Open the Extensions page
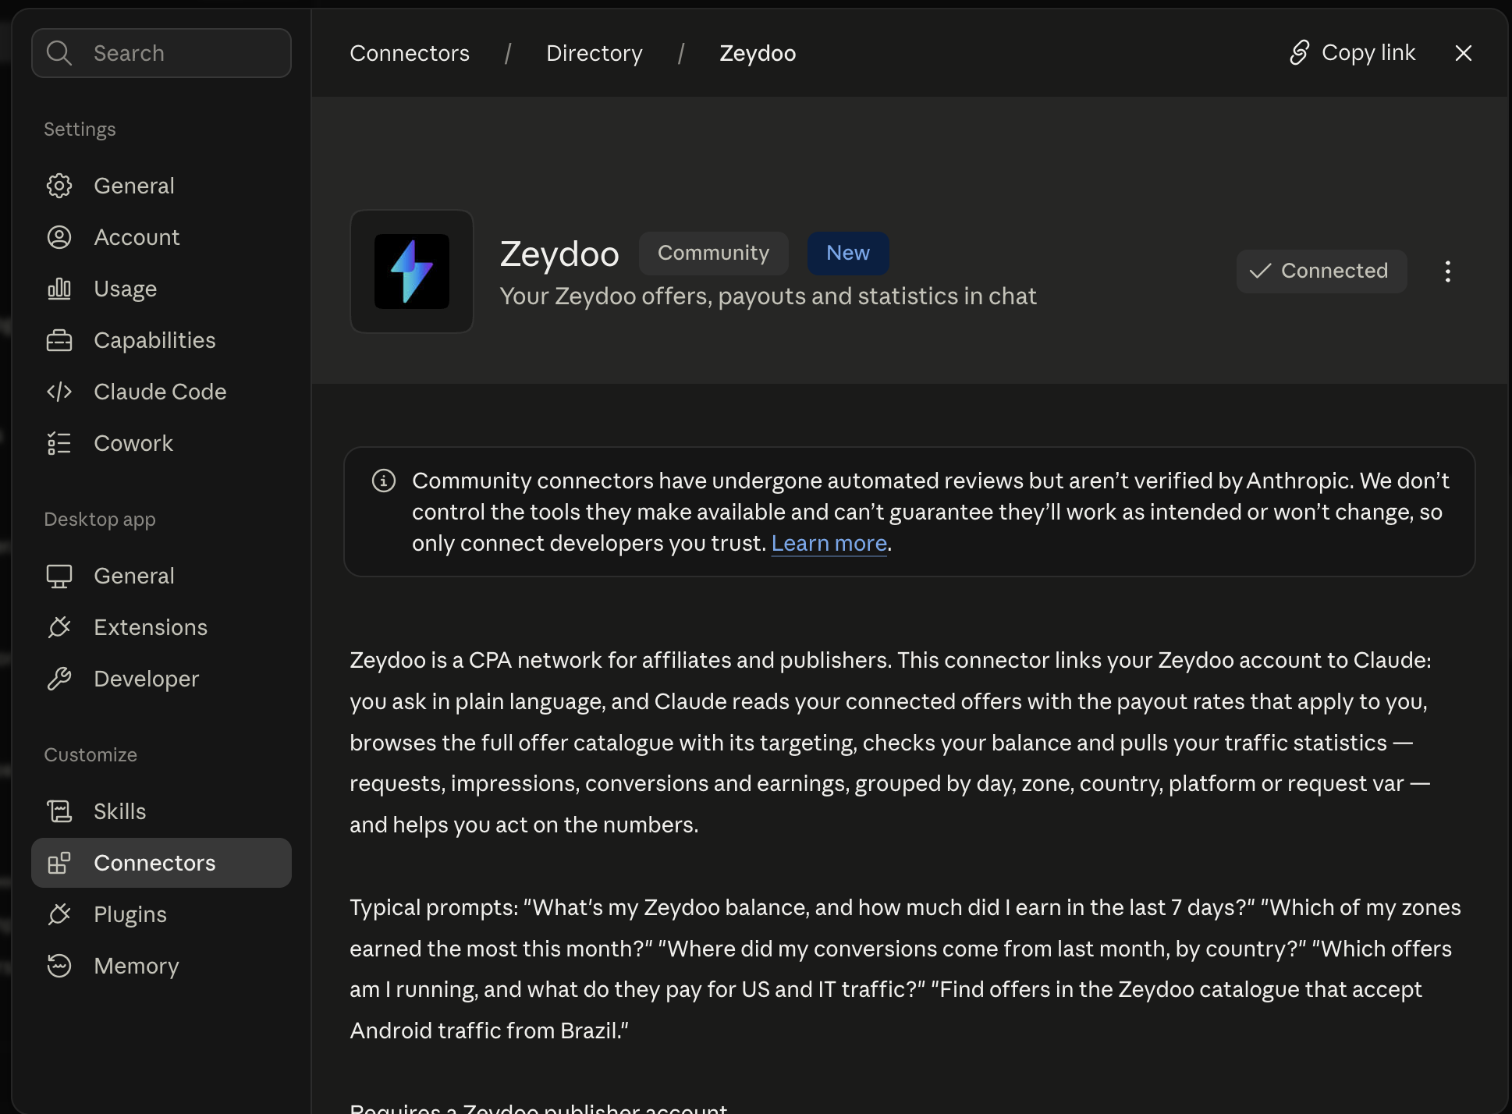Image resolution: width=1512 pixels, height=1114 pixels. tap(161, 627)
